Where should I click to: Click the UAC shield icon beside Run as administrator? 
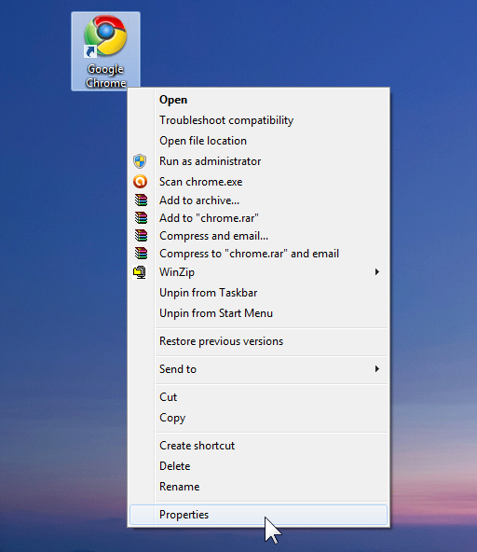tap(140, 161)
